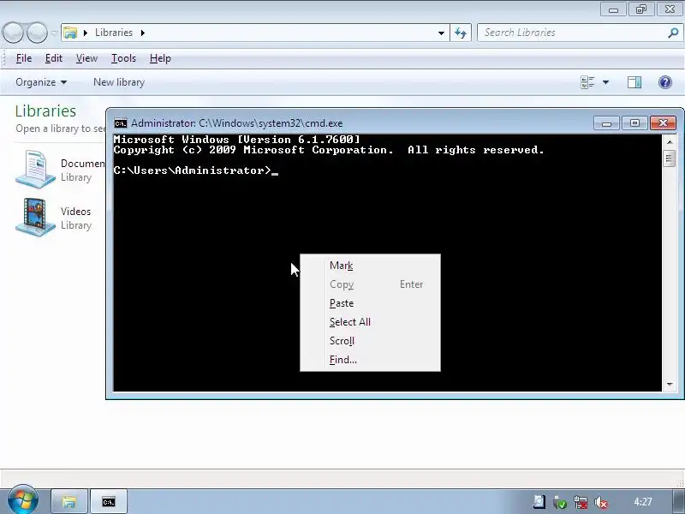Image resolution: width=685 pixels, height=514 pixels.
Task: Click the cmd window scroll down arrow
Action: 670,384
